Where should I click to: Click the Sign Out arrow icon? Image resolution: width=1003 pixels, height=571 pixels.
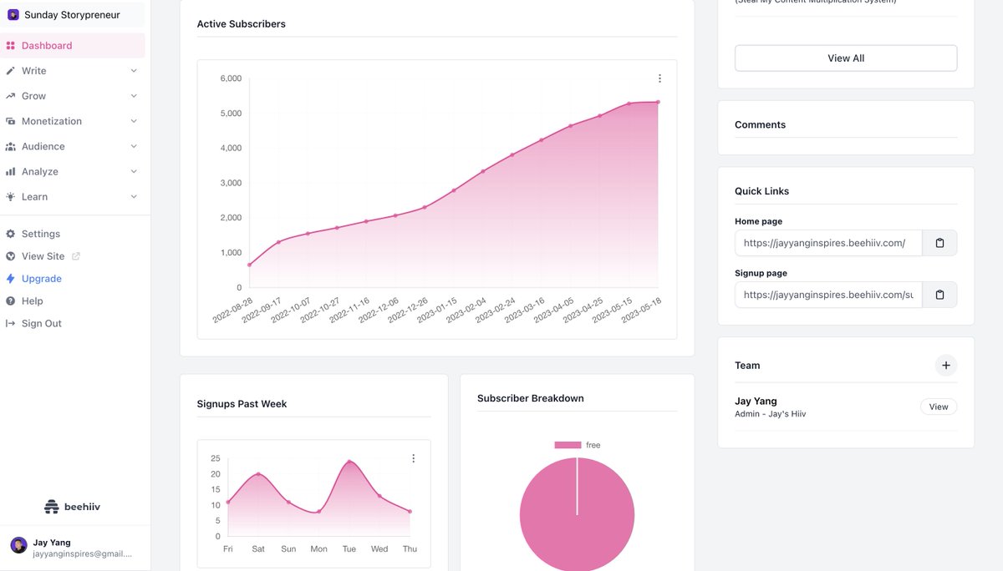[x=11, y=323]
